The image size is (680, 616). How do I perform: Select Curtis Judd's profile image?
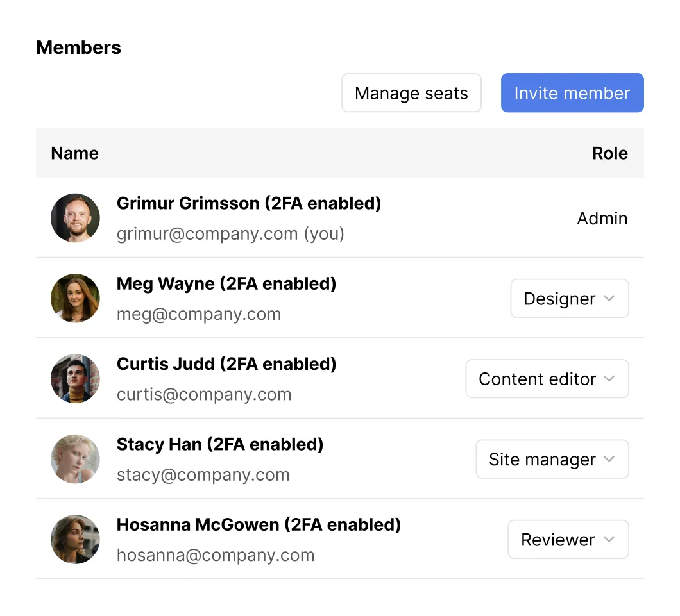(75, 378)
